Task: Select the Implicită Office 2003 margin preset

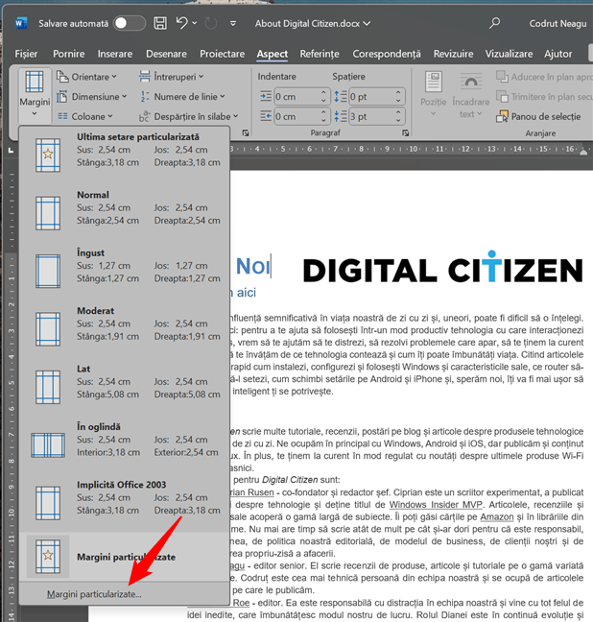Action: coord(125,503)
